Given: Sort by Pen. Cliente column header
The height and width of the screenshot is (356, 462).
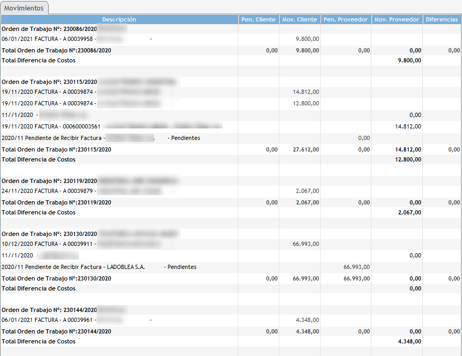Looking at the screenshot, I should tap(258, 19).
